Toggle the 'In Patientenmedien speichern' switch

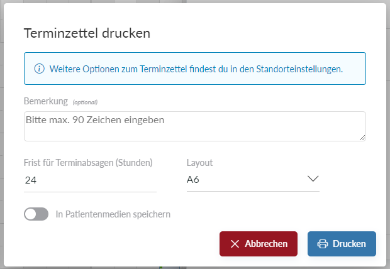pyautogui.click(x=36, y=214)
